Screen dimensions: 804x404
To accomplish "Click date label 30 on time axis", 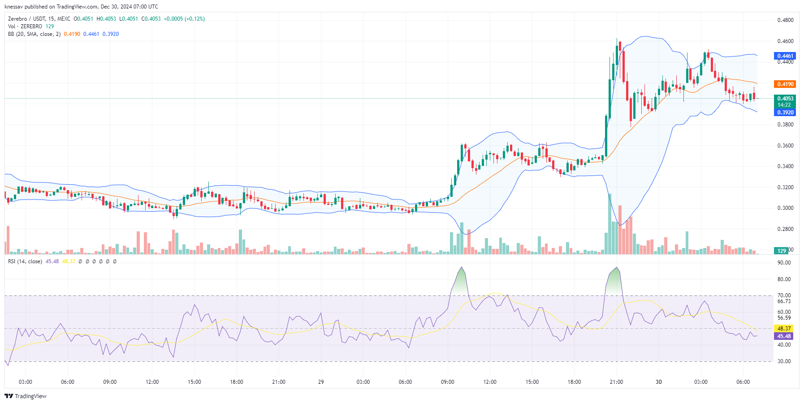I will tap(659, 382).
